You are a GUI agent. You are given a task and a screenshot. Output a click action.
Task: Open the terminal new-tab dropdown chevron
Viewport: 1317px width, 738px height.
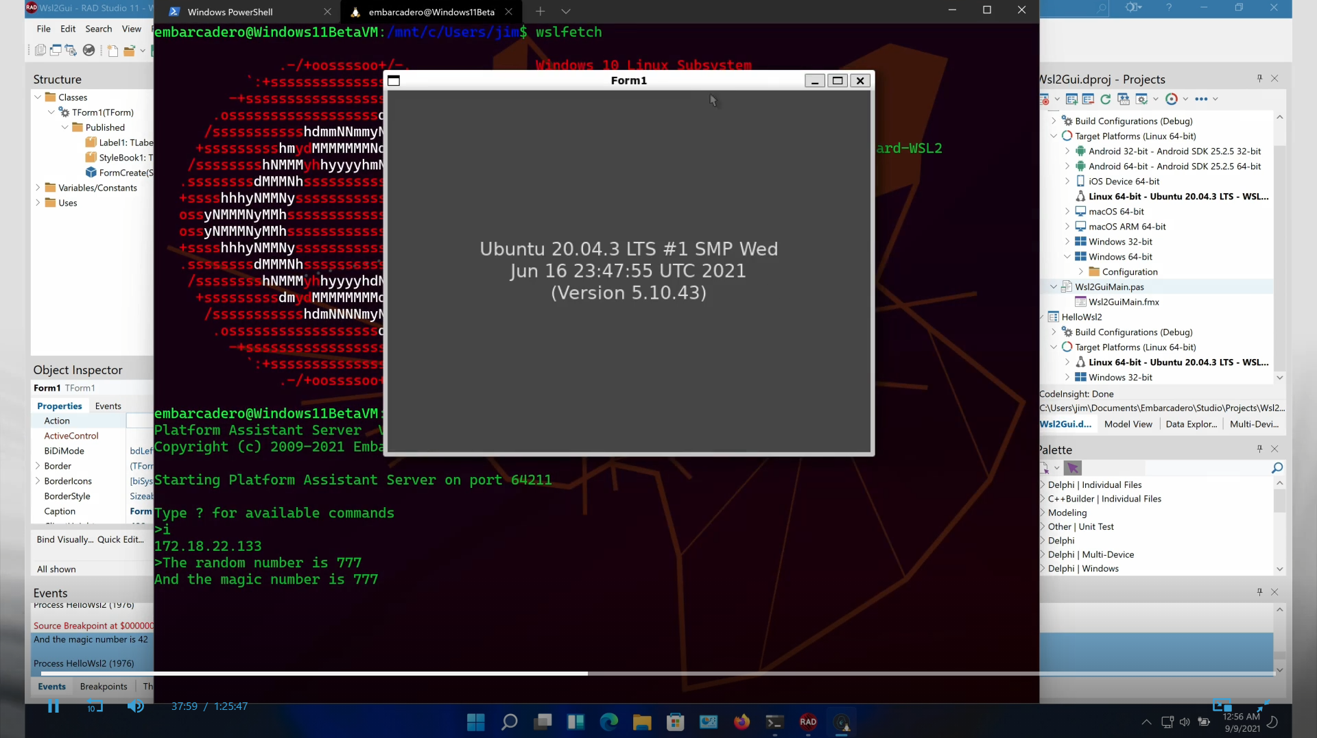click(565, 12)
